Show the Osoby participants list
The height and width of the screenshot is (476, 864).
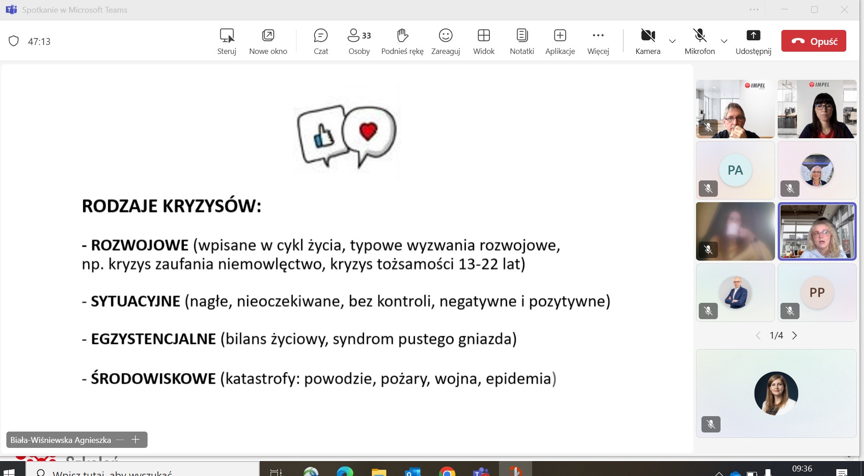(x=359, y=41)
